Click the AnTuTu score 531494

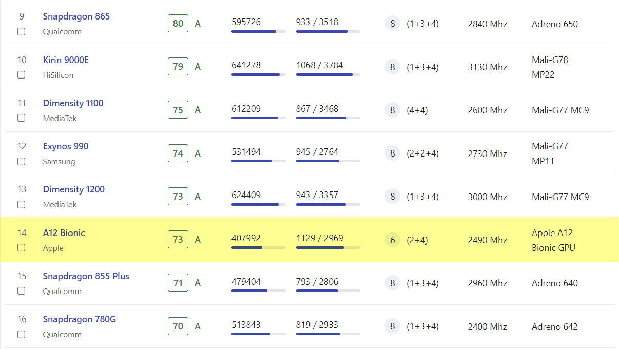(x=246, y=152)
